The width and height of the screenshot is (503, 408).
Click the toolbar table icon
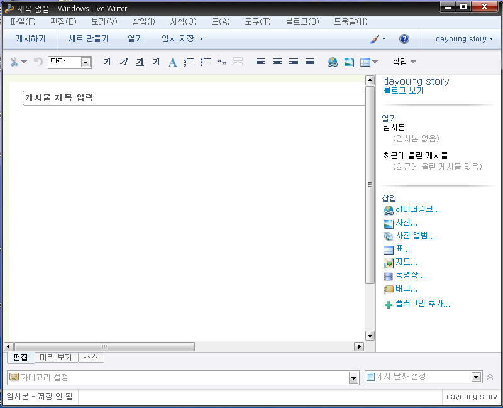click(365, 62)
